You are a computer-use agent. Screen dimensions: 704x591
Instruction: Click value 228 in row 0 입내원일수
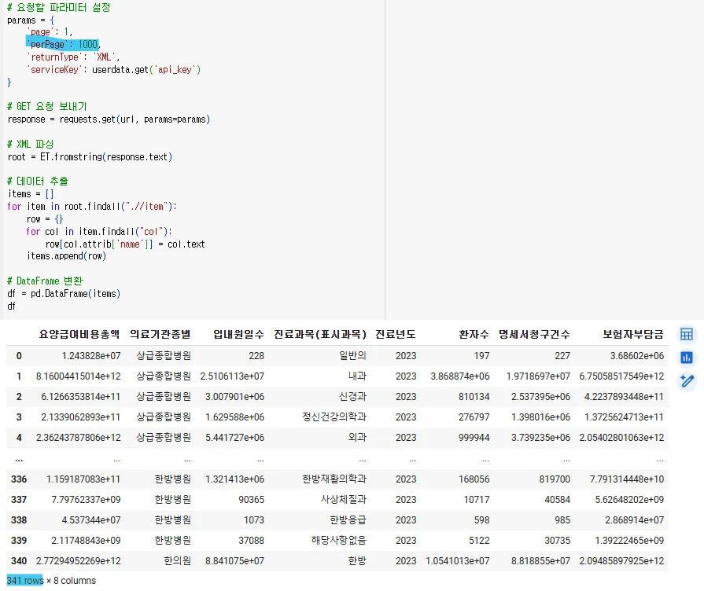coord(256,356)
